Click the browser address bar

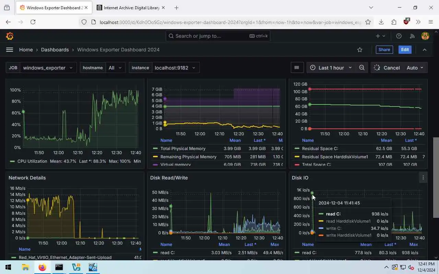coord(230,22)
